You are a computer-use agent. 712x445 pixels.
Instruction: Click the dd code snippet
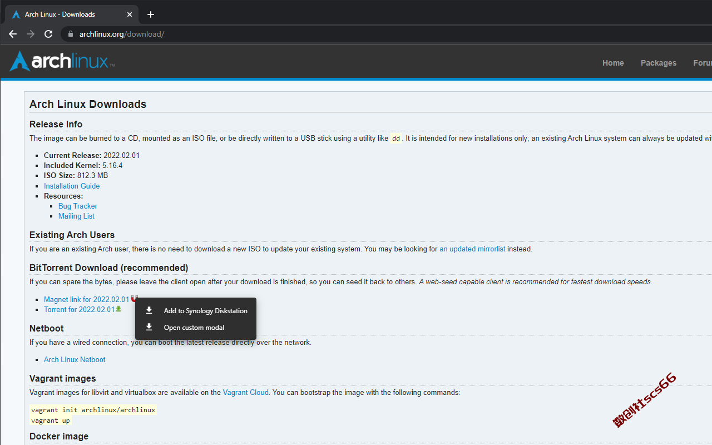click(396, 139)
